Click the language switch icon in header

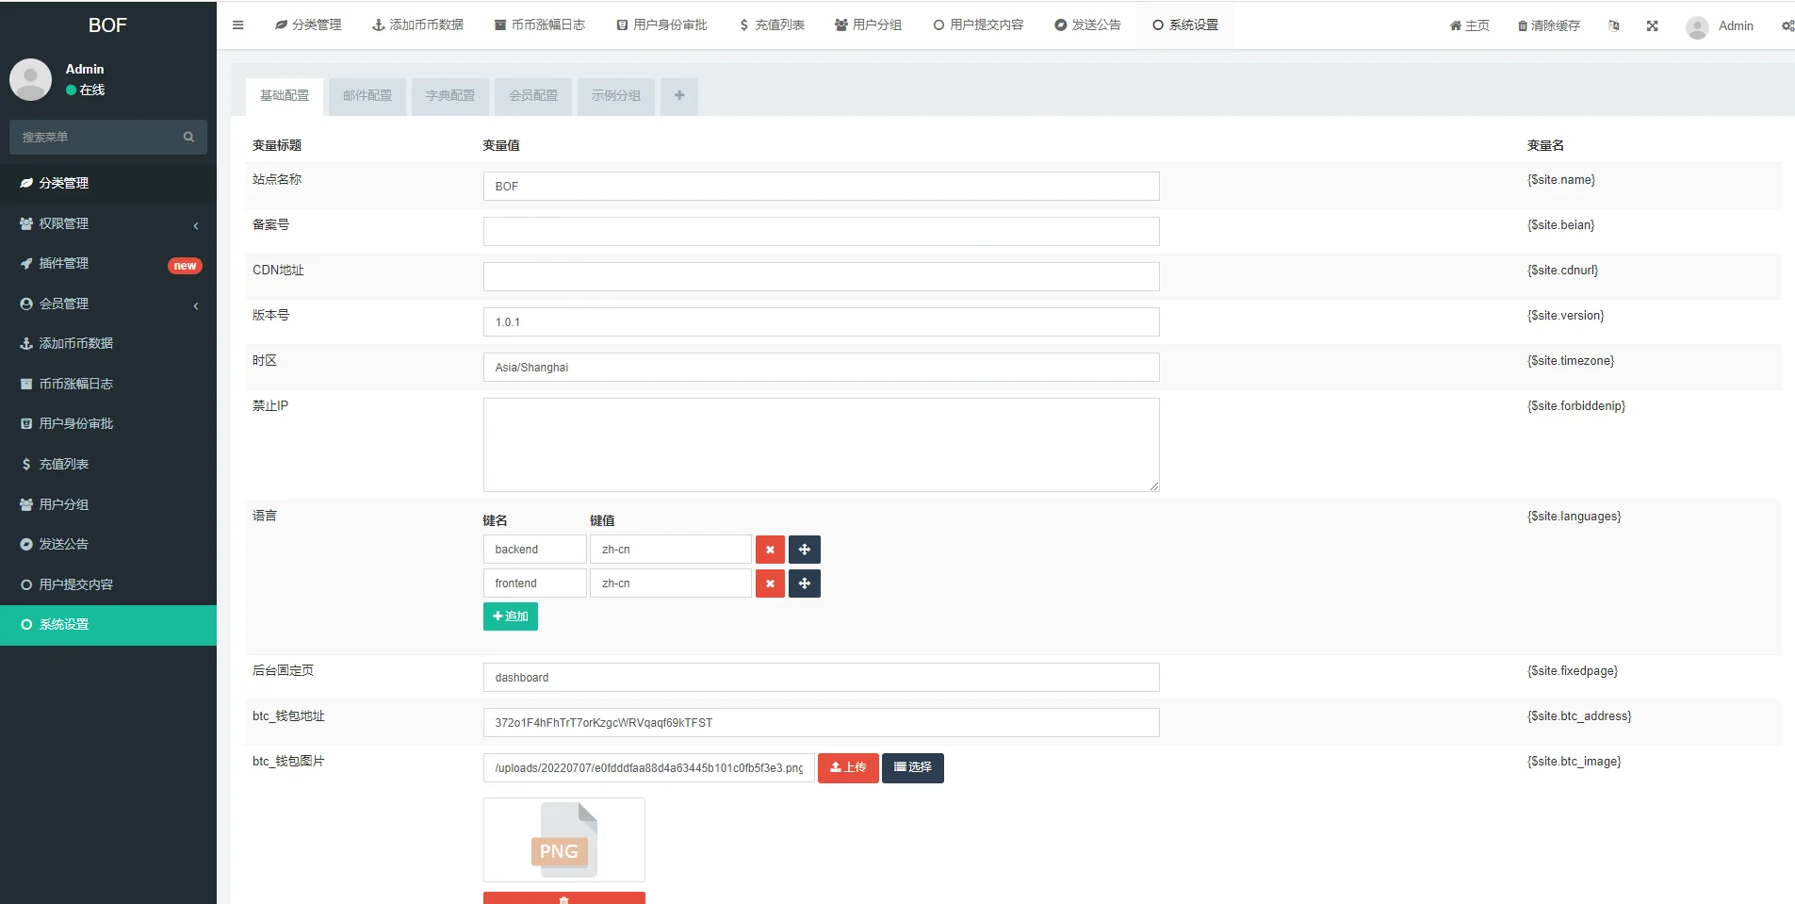[1614, 26]
